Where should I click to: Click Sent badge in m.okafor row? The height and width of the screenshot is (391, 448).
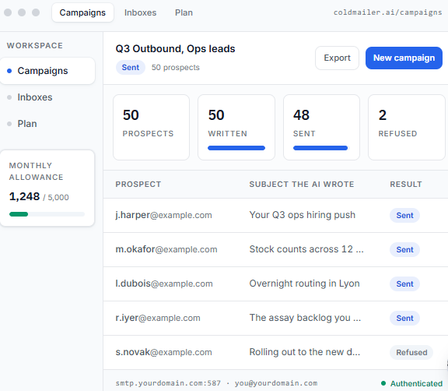pyautogui.click(x=404, y=250)
